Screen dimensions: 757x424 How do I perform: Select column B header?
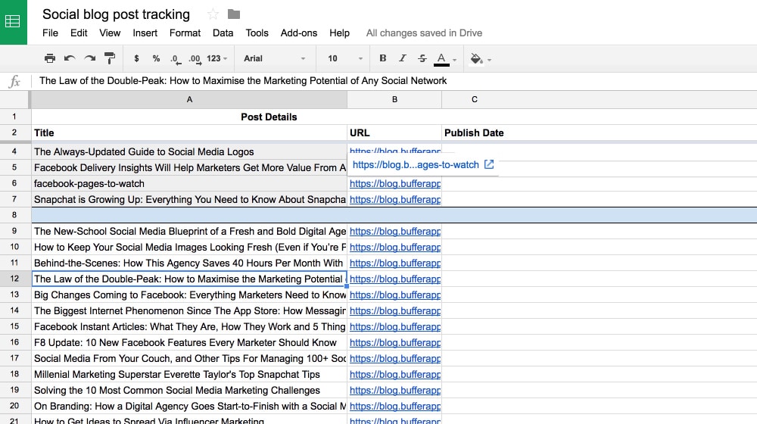pos(394,99)
